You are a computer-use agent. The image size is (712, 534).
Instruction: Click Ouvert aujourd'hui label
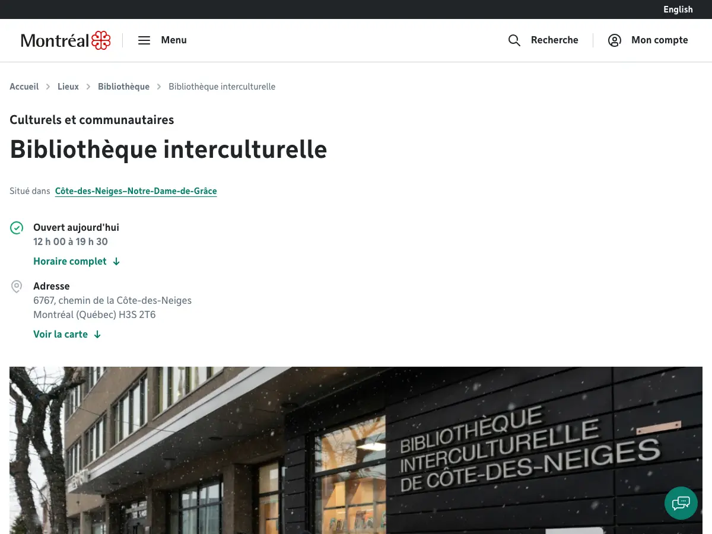pyautogui.click(x=76, y=227)
